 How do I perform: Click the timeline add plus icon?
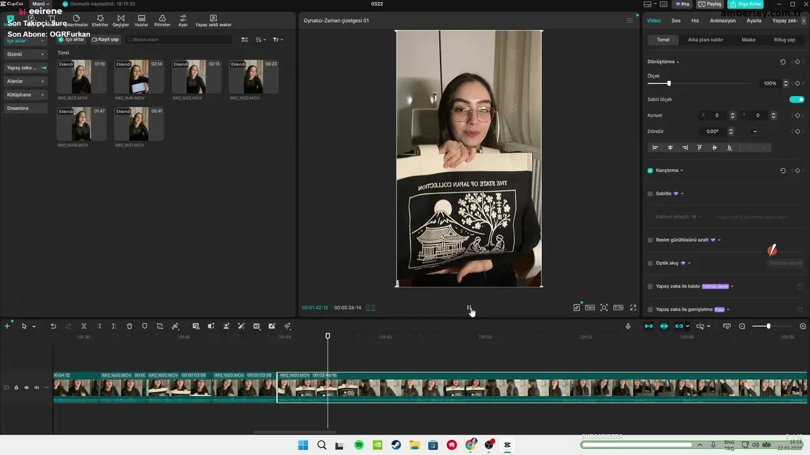7,326
